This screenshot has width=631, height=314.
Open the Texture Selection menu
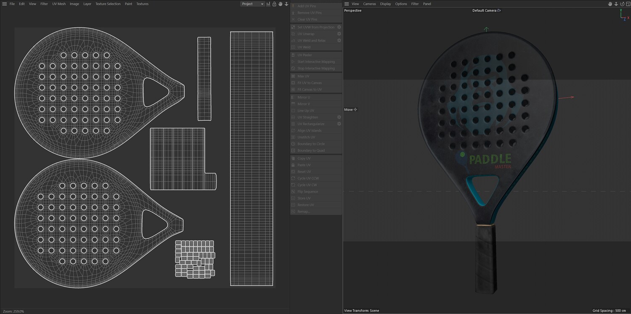[x=108, y=4]
